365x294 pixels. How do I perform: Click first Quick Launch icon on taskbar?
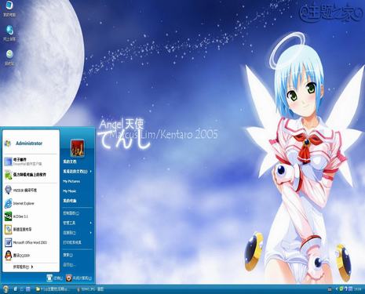coord(16,289)
